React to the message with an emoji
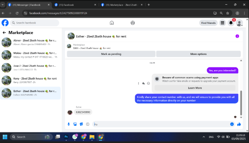The height and width of the screenshot is (143, 249). [x=148, y=83]
